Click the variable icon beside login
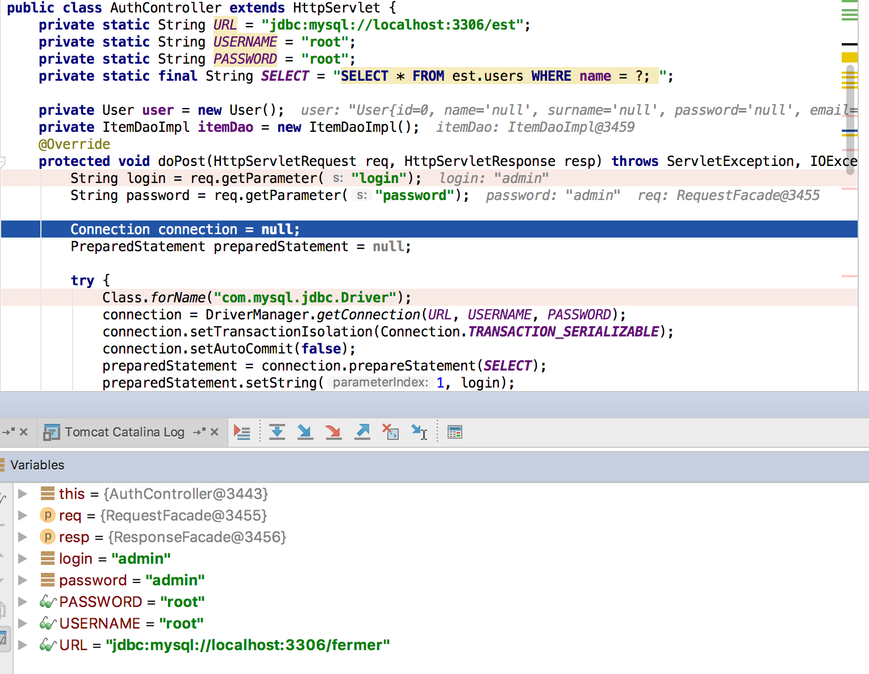 point(48,558)
